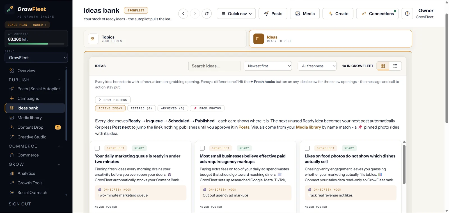The width and height of the screenshot is (449, 213).
Task: Click the Campaigns sidebar icon
Action: click(12, 98)
